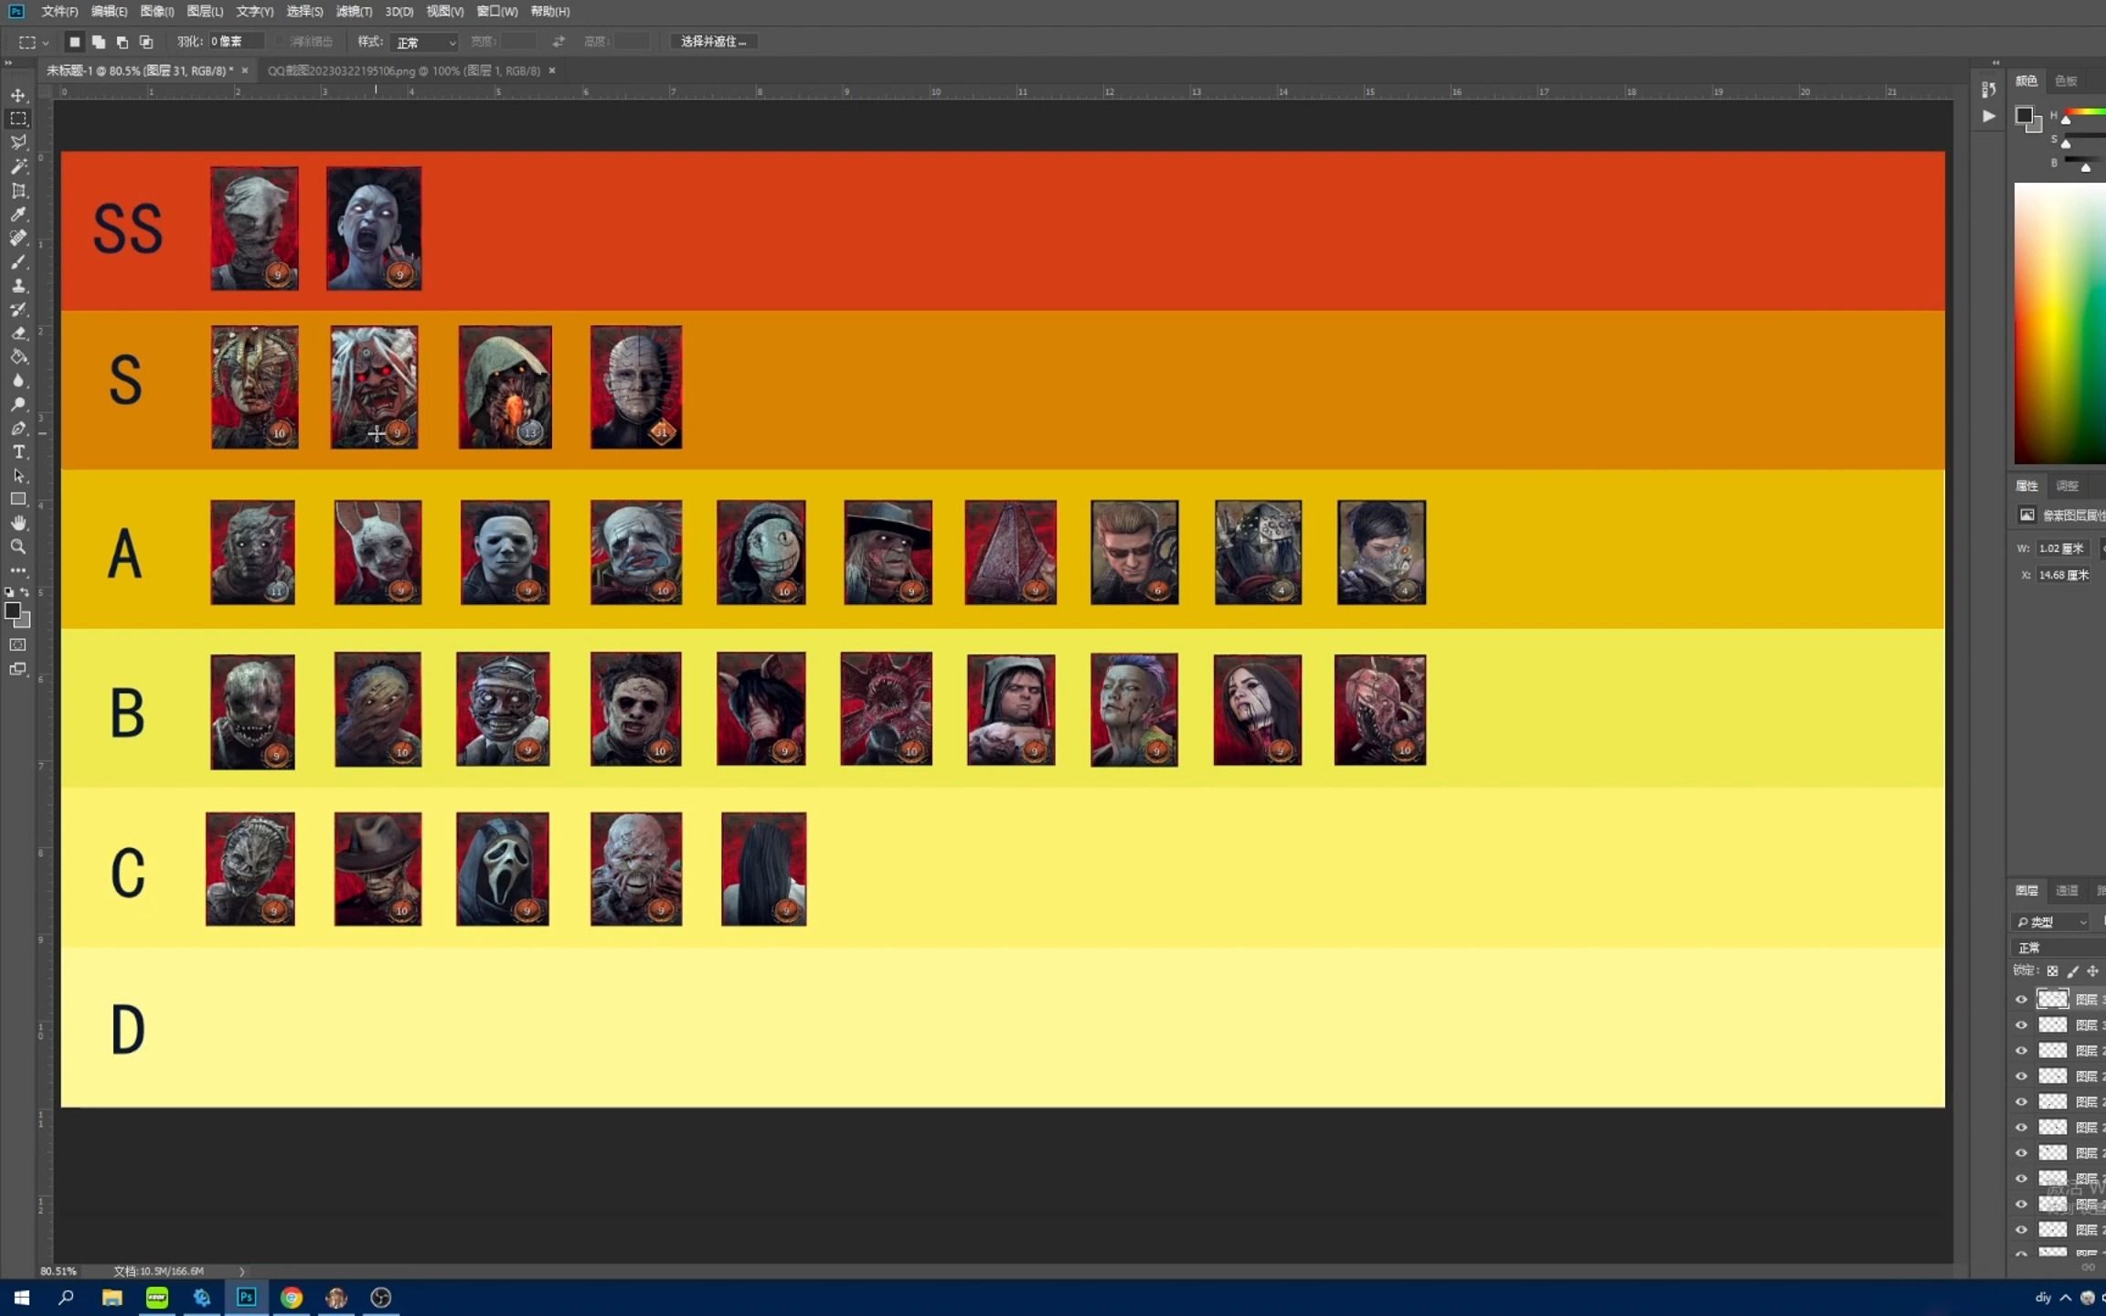Screen dimensions: 2106x1316
Task: Toggle lock image pixels brush icon
Action: point(2072,971)
